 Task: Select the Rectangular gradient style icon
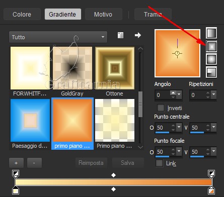(x=211, y=46)
